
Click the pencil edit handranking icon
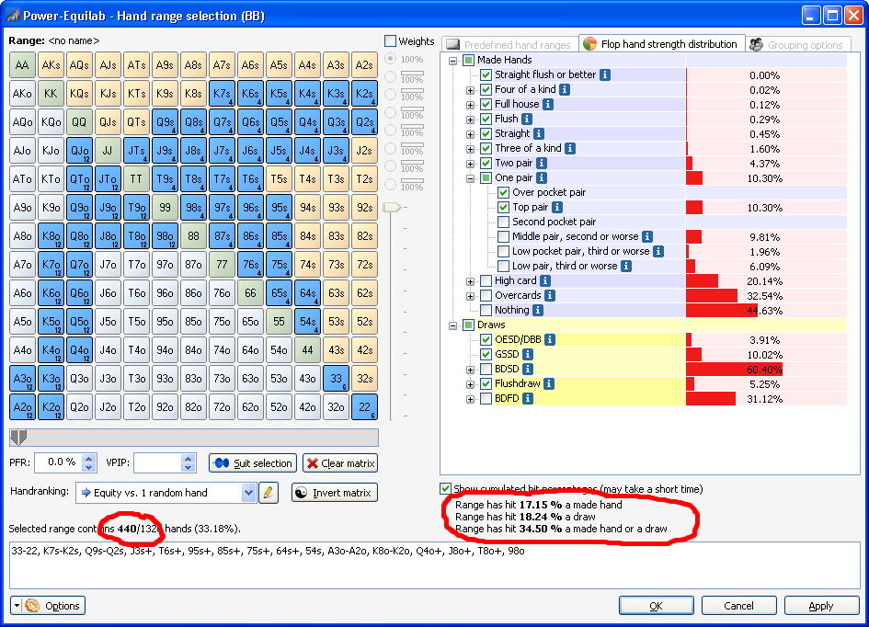[x=269, y=493]
